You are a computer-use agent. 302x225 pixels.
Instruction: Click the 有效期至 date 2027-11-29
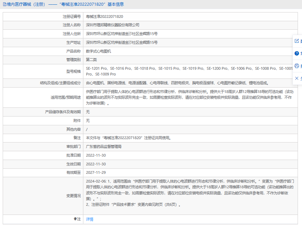pyautogui.click(x=96, y=173)
